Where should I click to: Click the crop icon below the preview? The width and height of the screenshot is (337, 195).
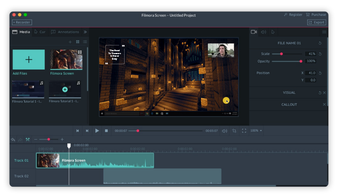(x=234, y=131)
